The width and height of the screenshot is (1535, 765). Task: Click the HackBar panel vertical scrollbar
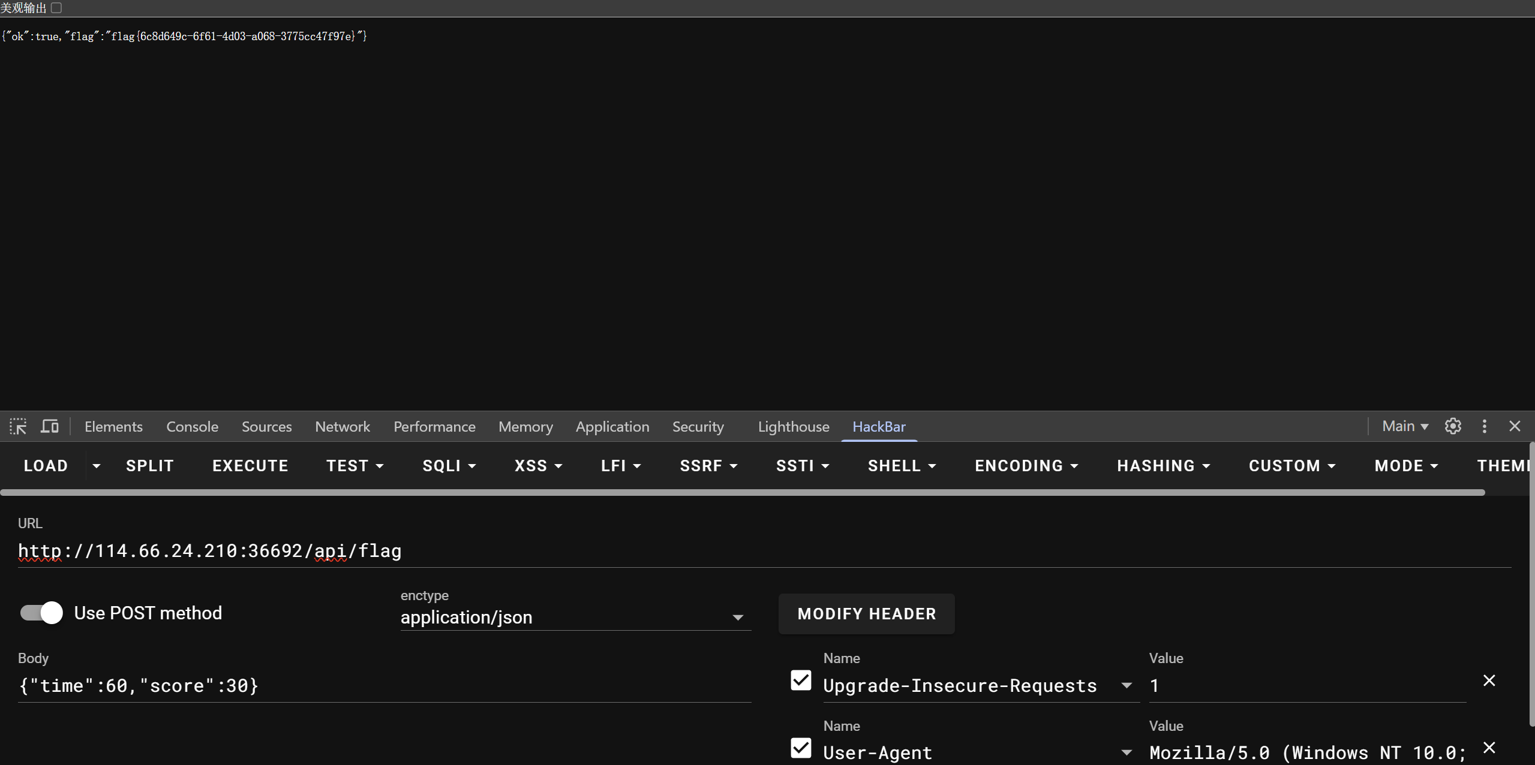1531,585
